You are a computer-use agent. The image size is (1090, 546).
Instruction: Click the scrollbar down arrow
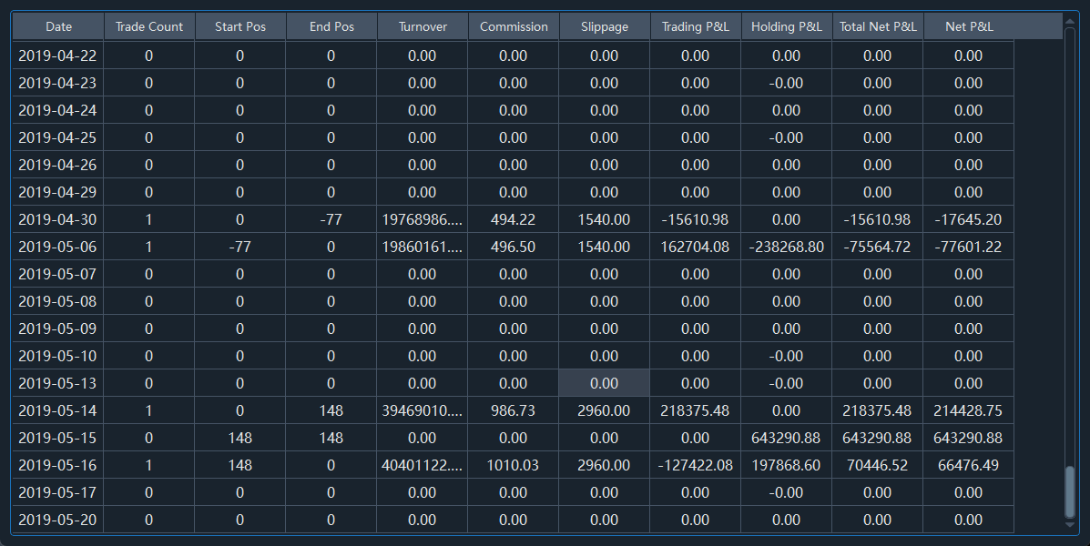click(1070, 525)
